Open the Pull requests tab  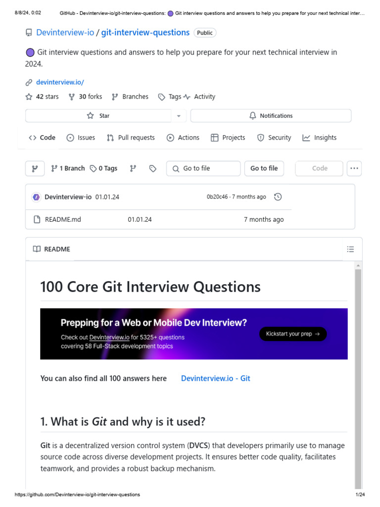click(131, 138)
